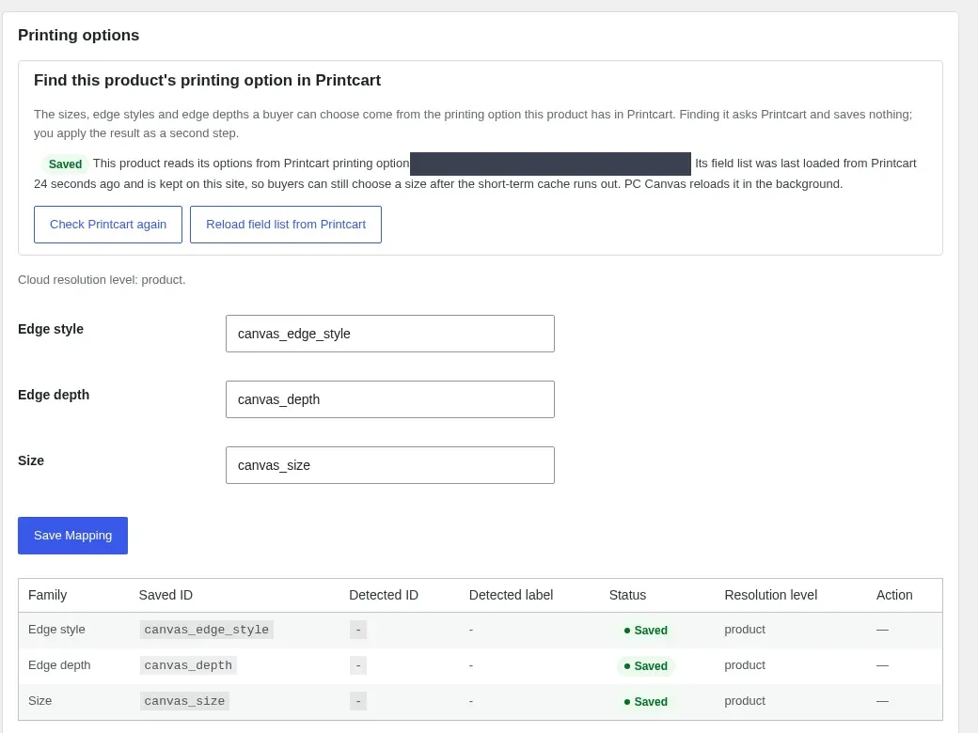Select the canvas_depth code in the table
Screen dimensions: 978x733
(188, 665)
